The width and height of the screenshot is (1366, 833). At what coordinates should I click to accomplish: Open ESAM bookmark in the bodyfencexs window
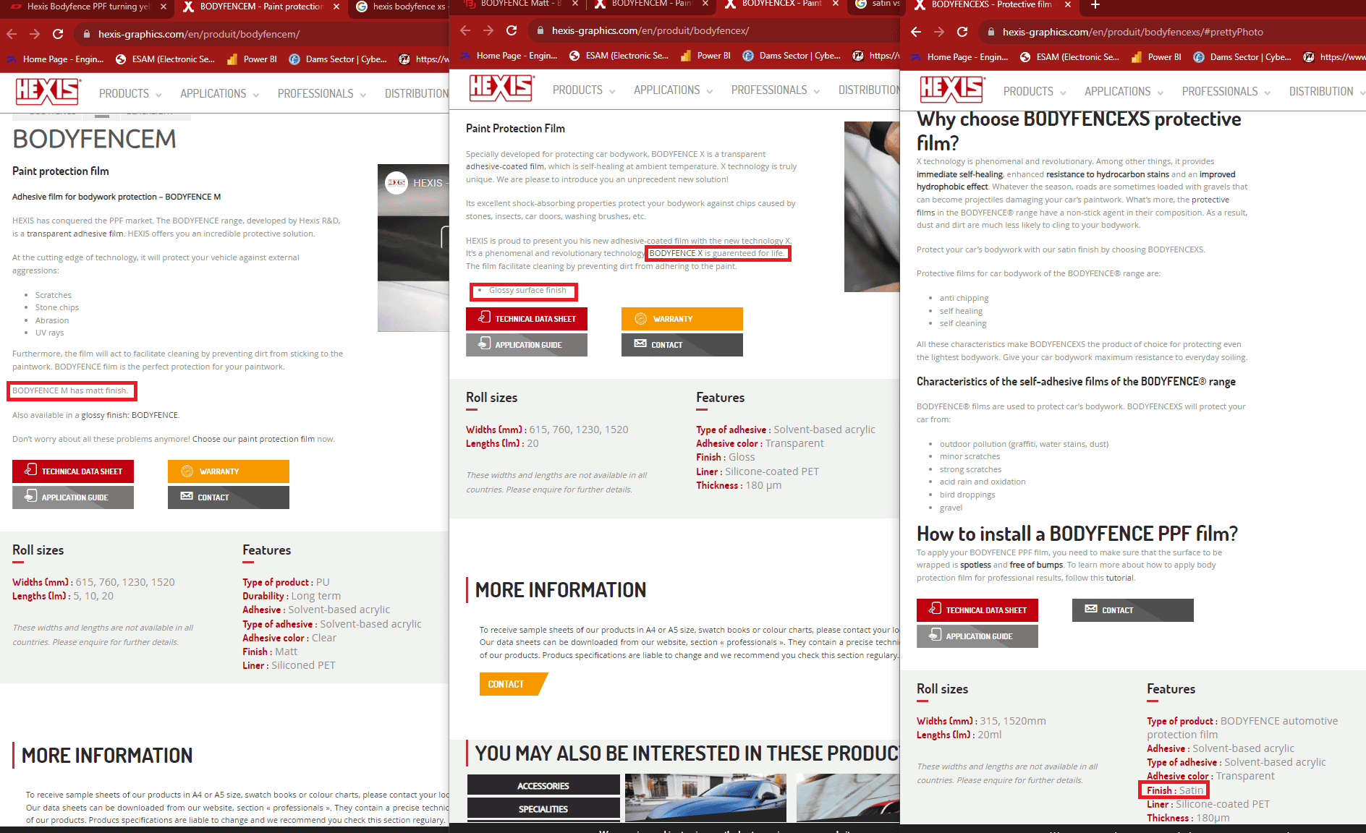pos(1069,57)
